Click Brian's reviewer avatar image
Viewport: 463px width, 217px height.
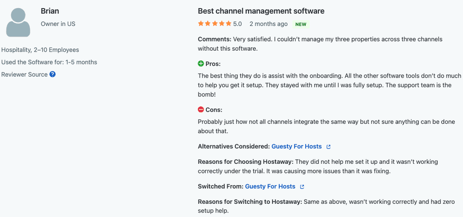click(18, 22)
